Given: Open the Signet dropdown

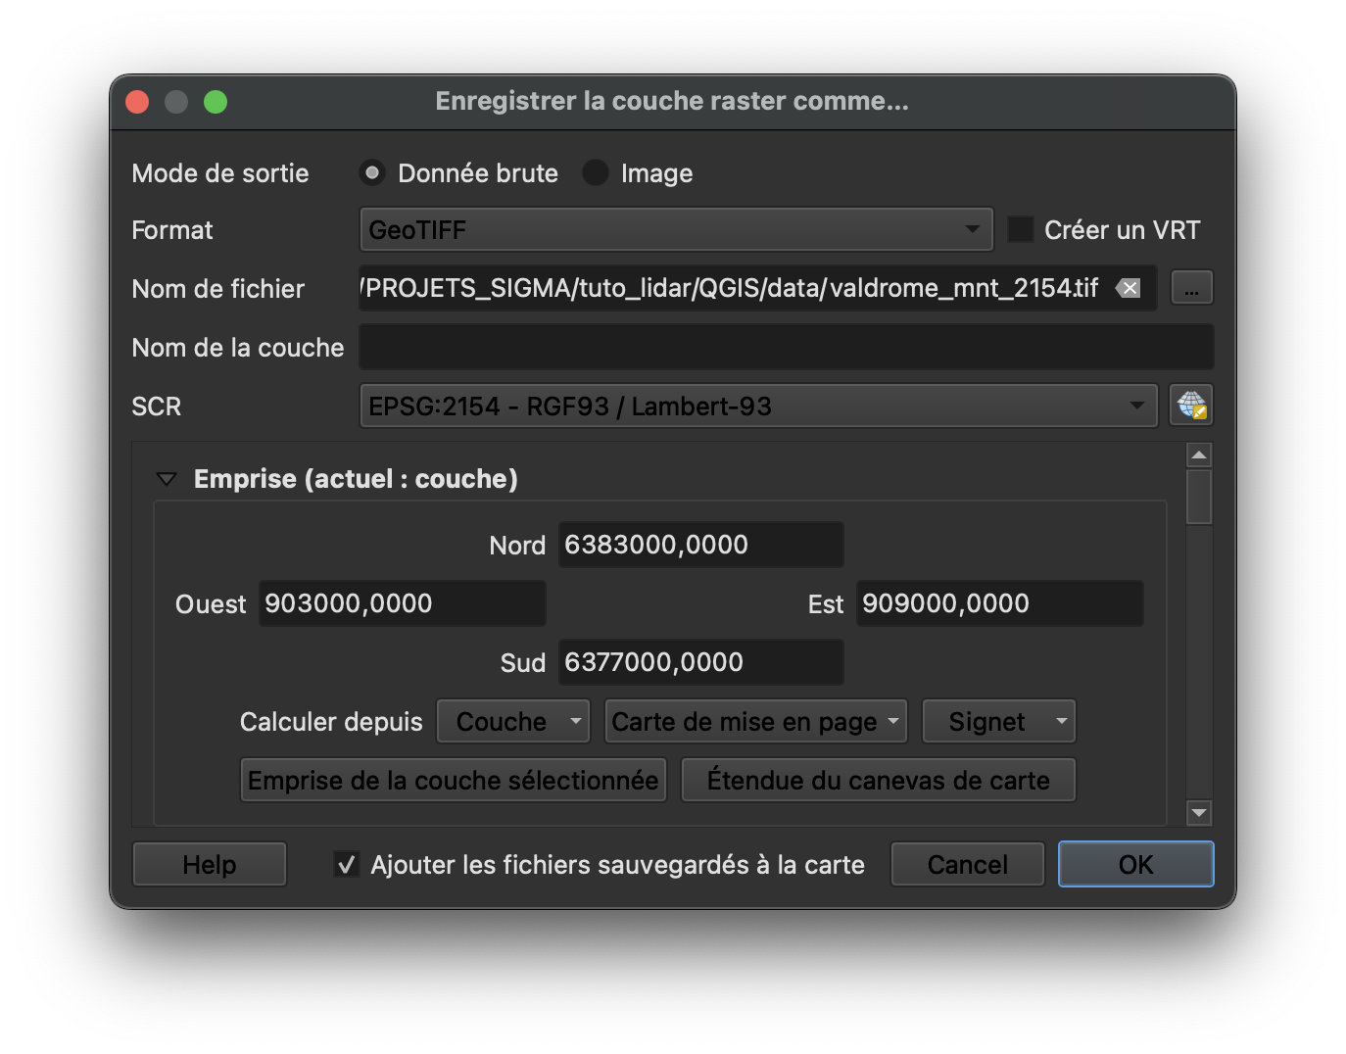Looking at the screenshot, I should coord(999,722).
